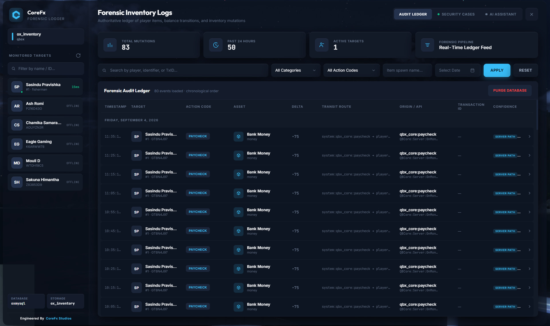Click the Confidence column header
This screenshot has width=550, height=326.
coord(505,107)
